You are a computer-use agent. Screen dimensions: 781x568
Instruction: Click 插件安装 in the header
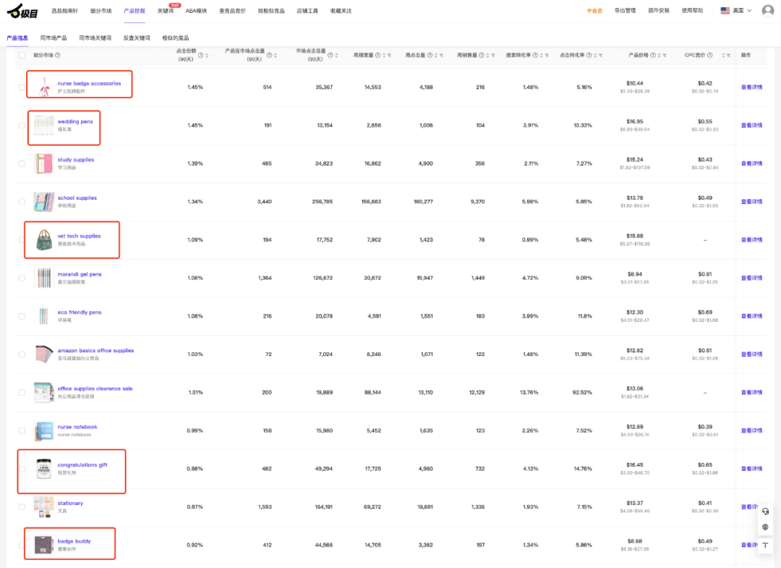659,10
